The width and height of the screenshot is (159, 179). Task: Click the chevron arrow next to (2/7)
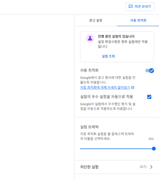pyautogui.click(x=151, y=167)
